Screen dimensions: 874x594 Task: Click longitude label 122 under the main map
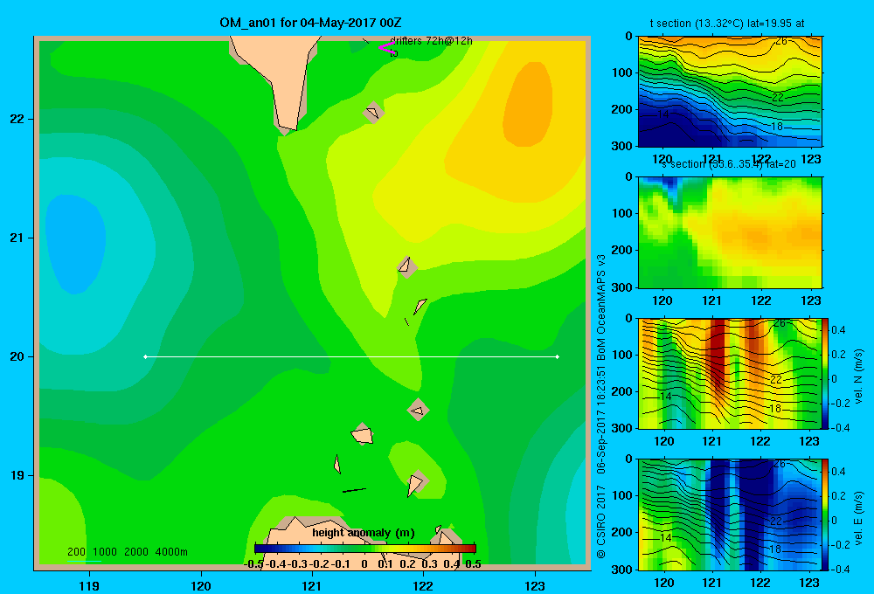[x=423, y=585]
